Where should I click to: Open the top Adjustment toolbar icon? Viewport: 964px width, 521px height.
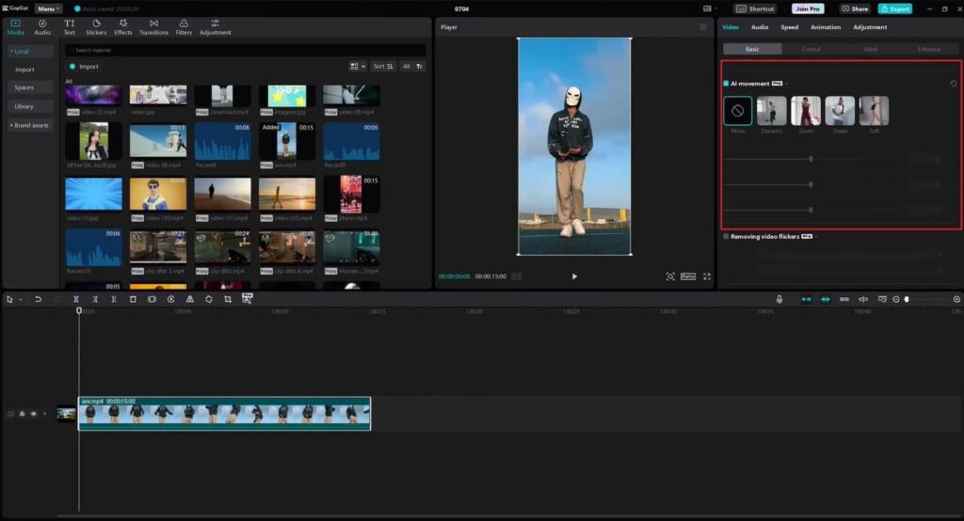216,27
